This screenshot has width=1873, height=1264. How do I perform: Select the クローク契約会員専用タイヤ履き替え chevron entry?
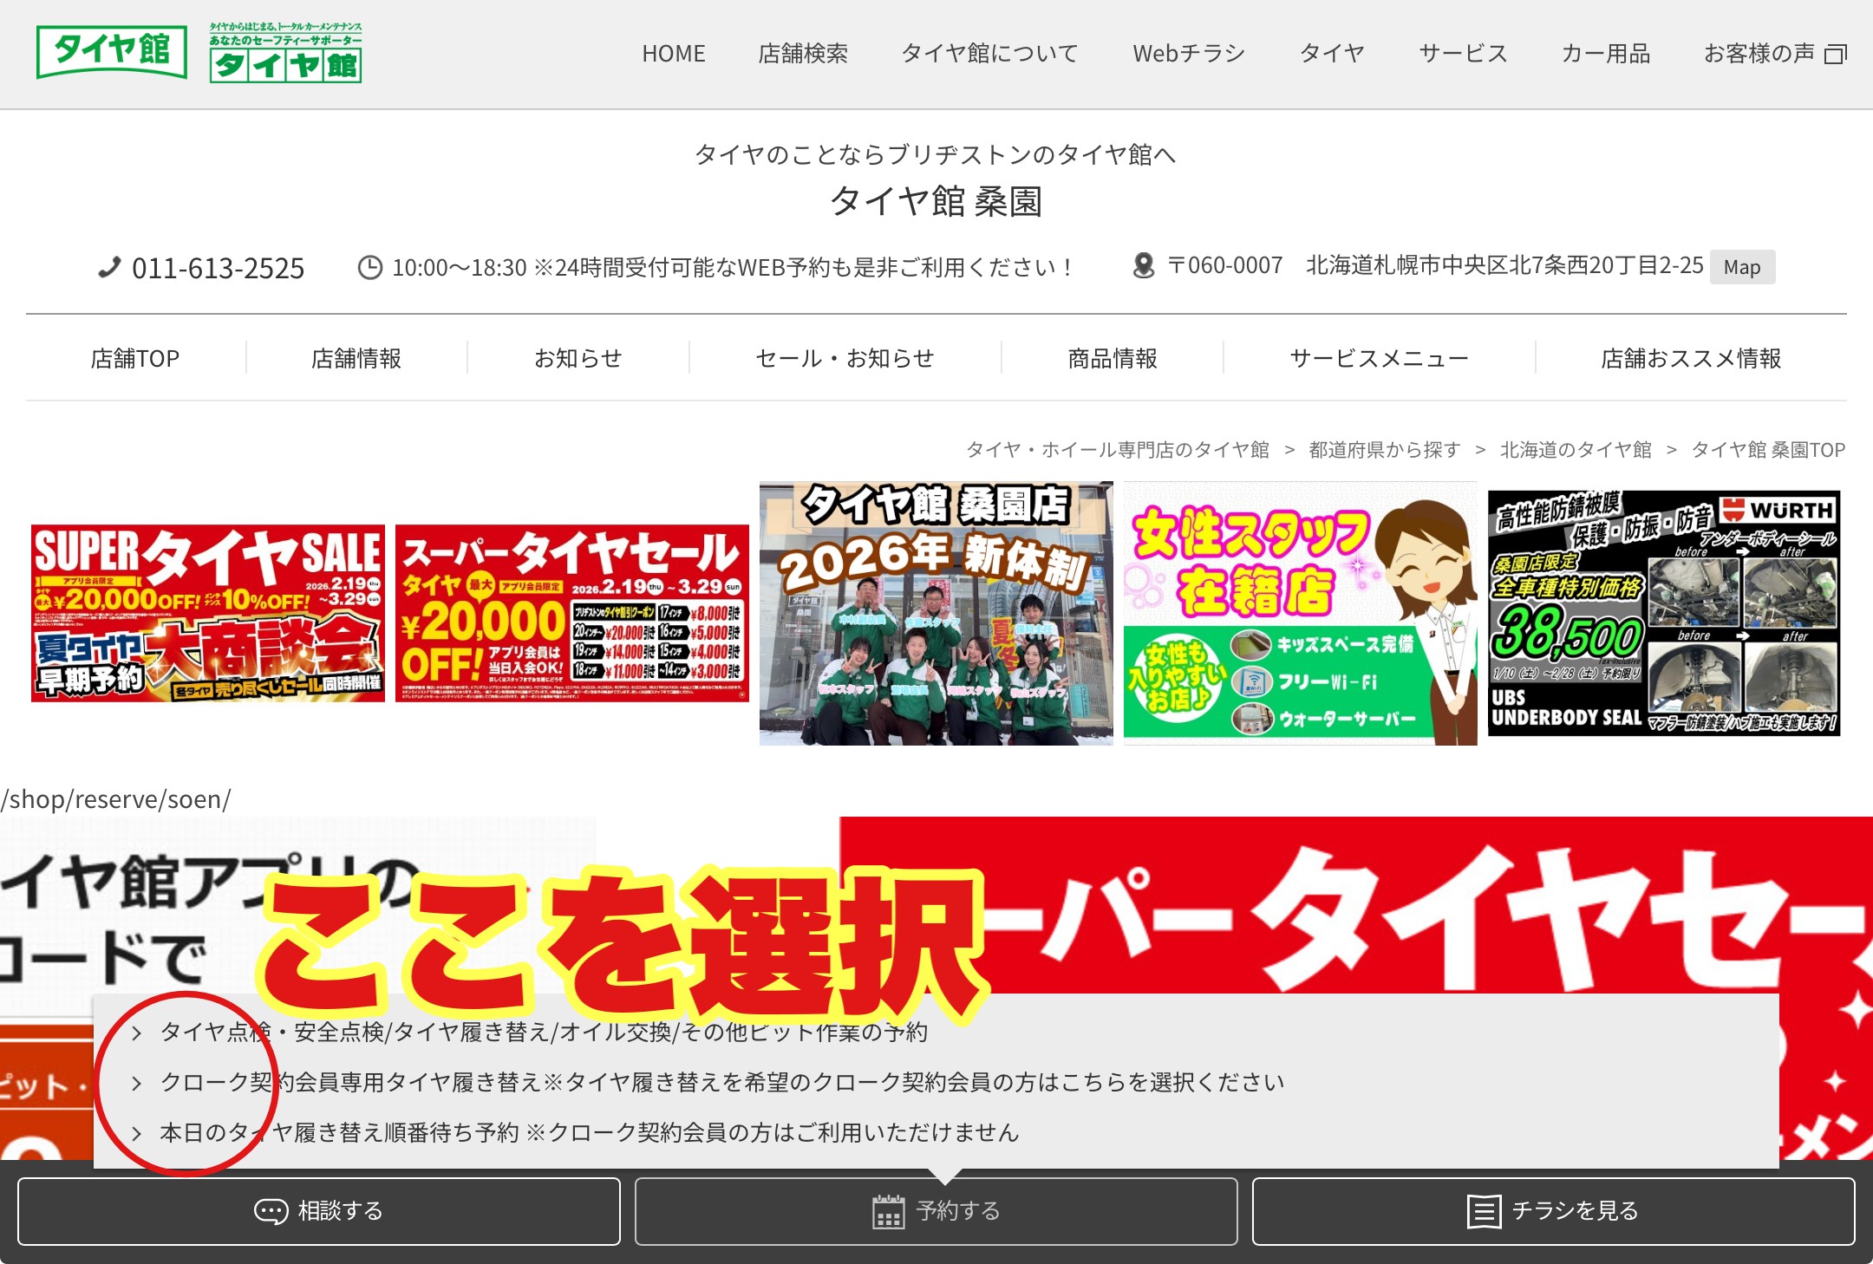tap(137, 1083)
